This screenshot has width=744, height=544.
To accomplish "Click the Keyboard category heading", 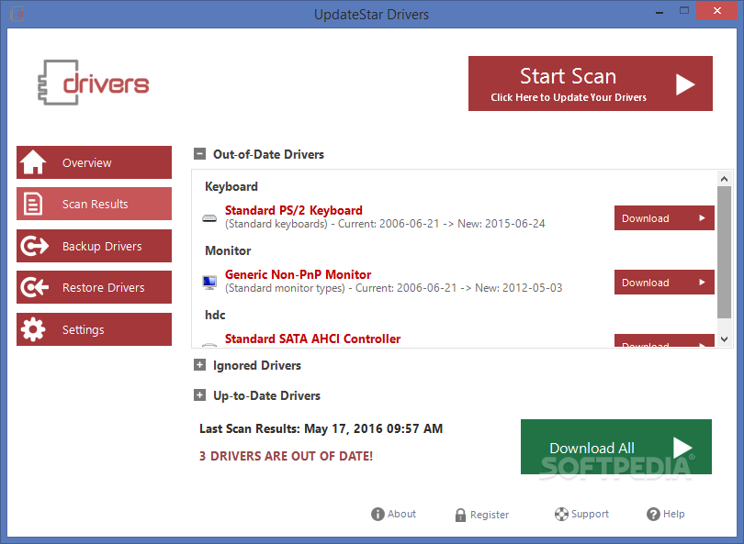I will pyautogui.click(x=231, y=187).
